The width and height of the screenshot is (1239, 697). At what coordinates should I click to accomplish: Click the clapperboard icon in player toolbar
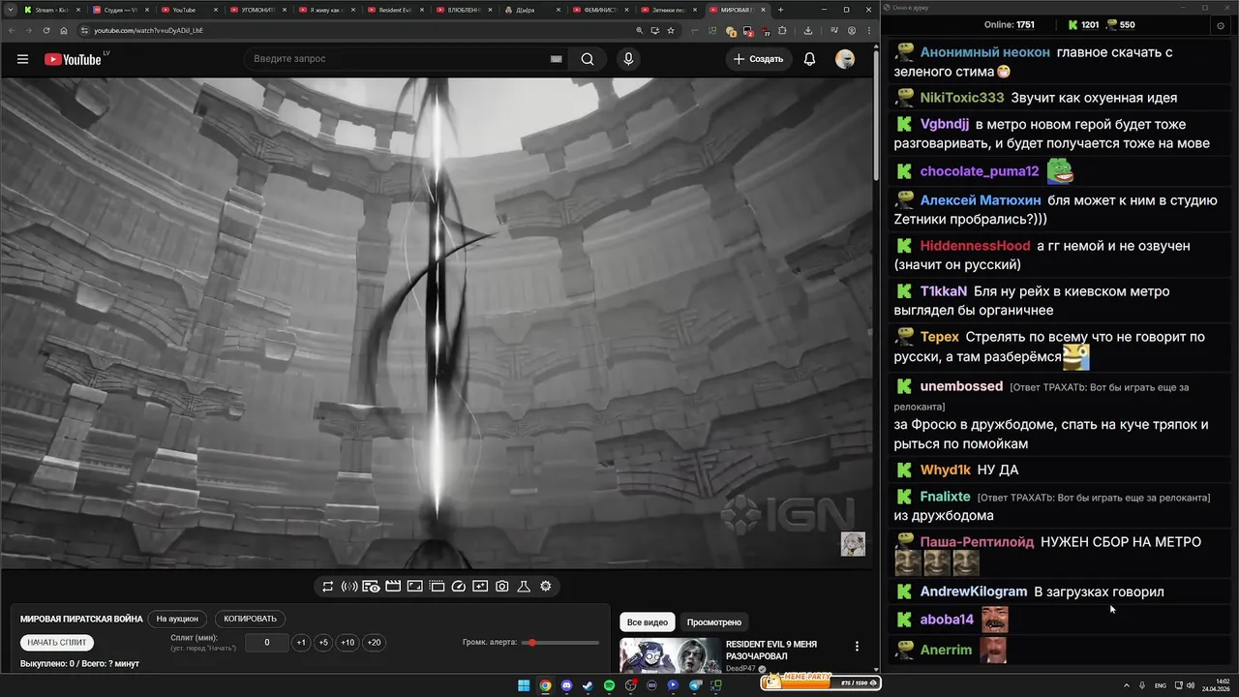tap(393, 587)
